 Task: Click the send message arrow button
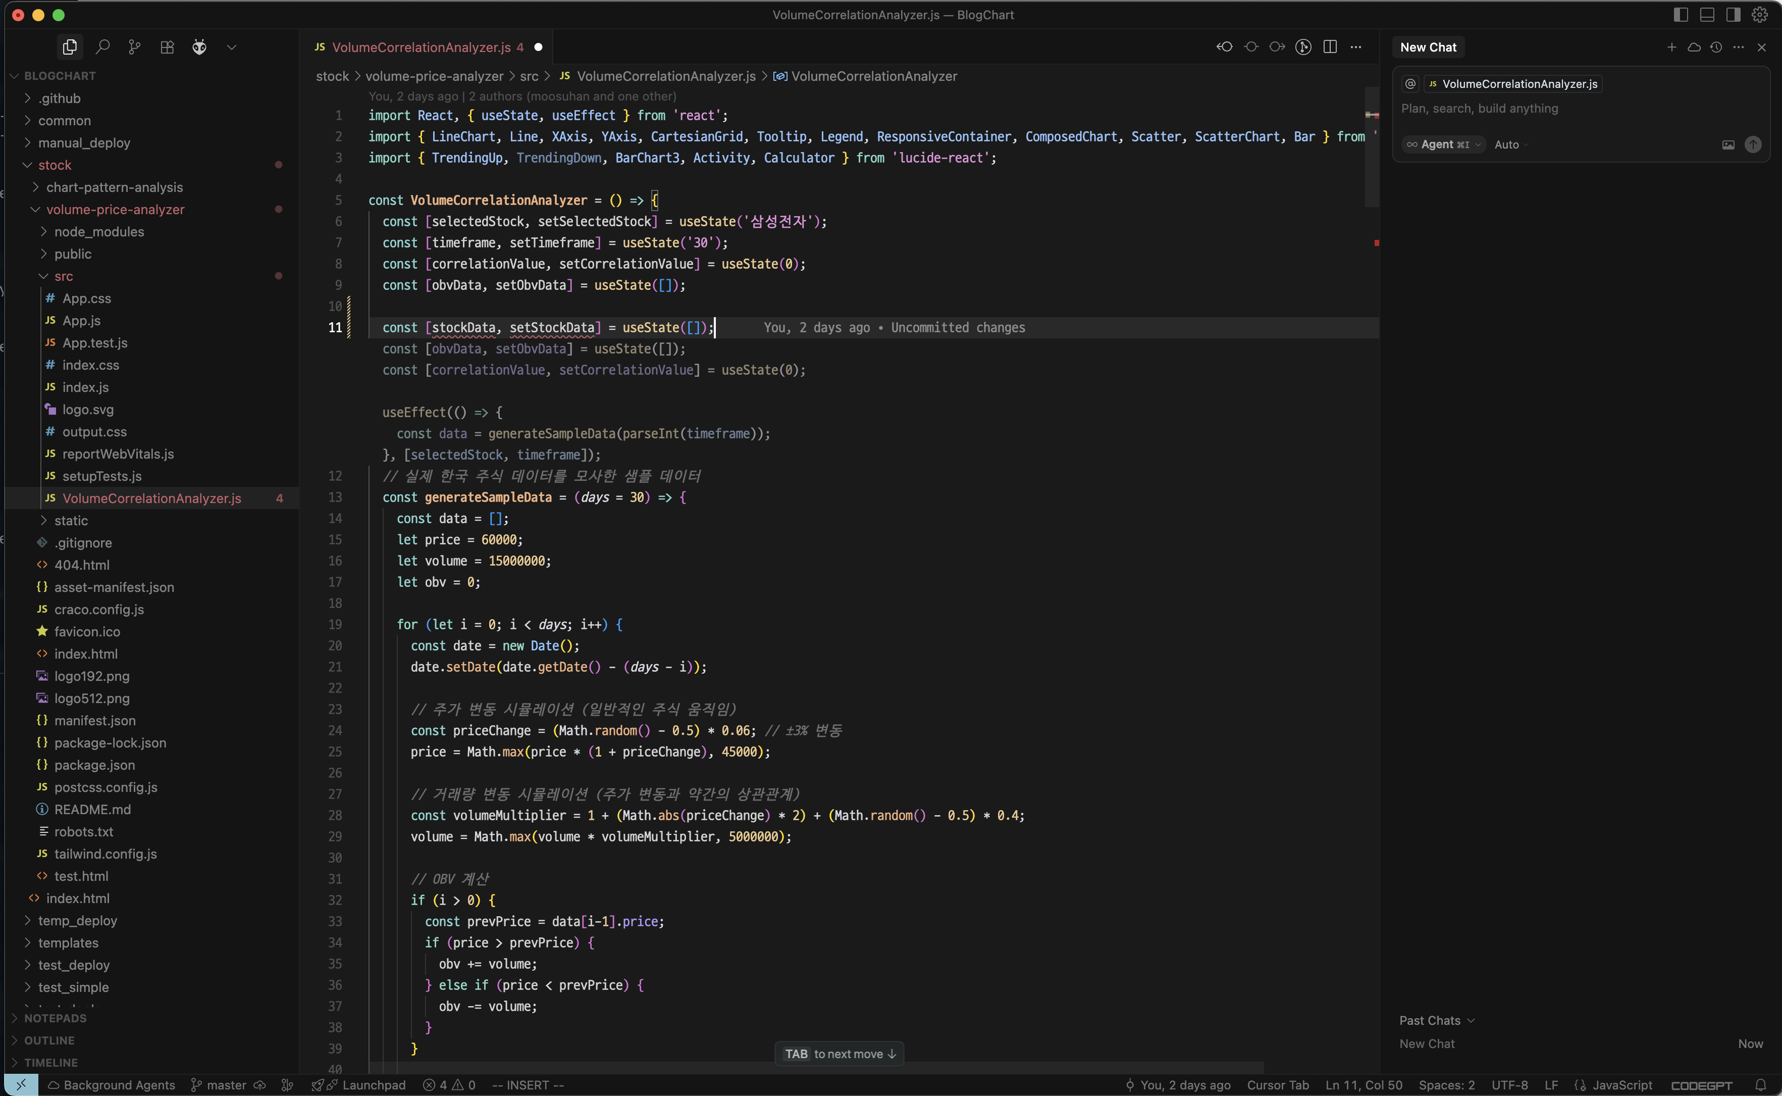(x=1753, y=144)
